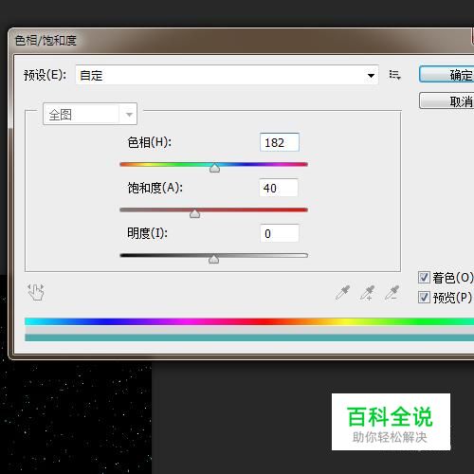
Task: Open the preset options menu icon
Action: pyautogui.click(x=394, y=75)
